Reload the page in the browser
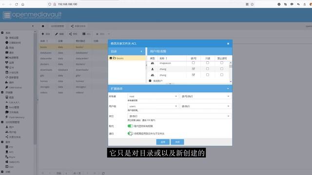Image resolution: width=312 pixels, height=175 pixels. click(16, 4)
